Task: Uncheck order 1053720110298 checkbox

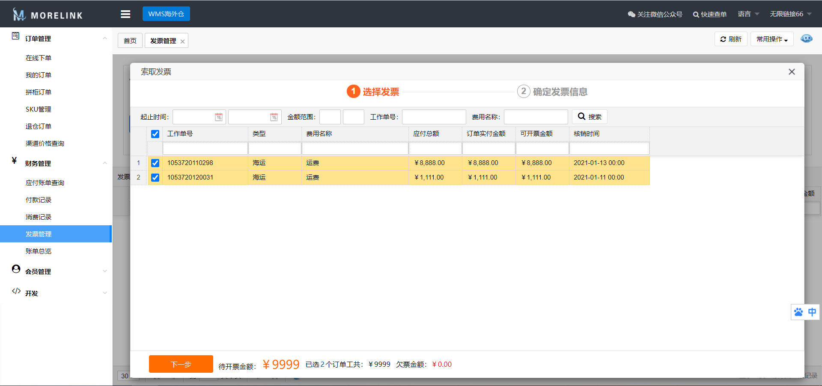Action: tap(155, 163)
